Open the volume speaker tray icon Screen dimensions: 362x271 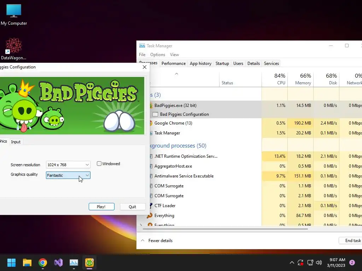319,263
